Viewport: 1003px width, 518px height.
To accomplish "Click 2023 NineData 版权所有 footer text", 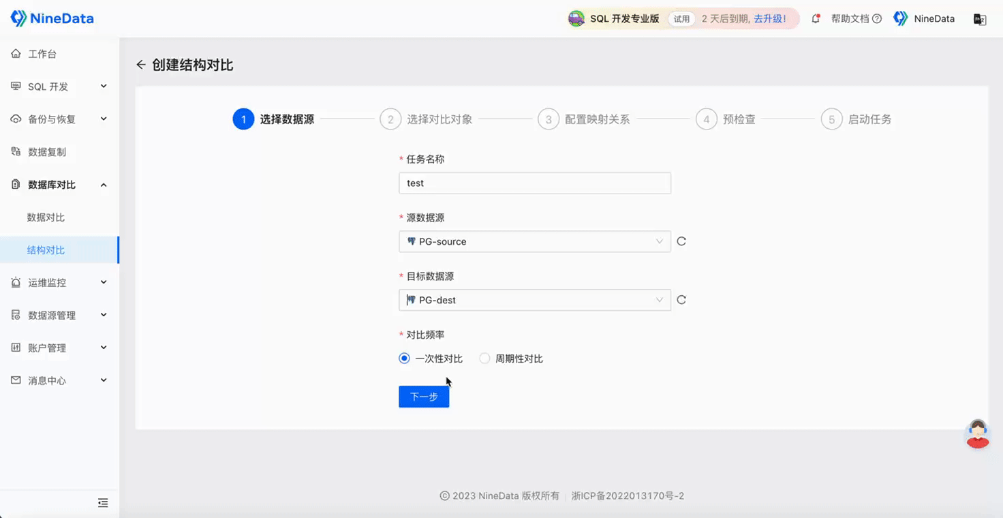I will click(x=500, y=496).
